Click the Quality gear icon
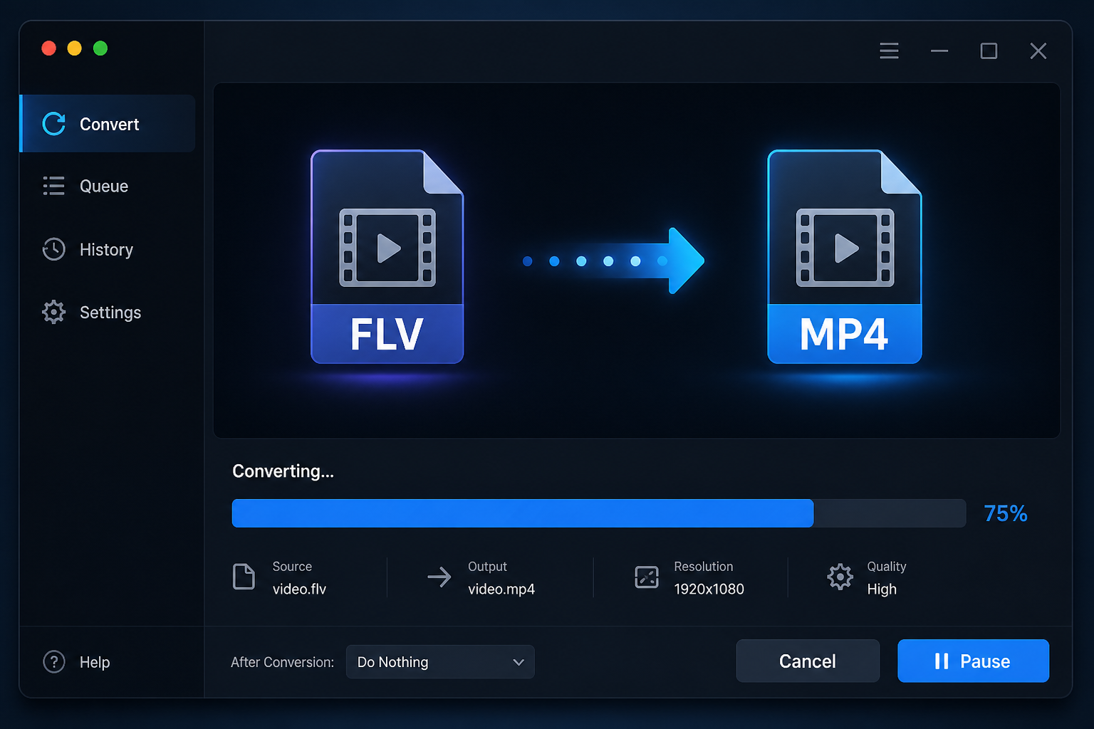This screenshot has width=1094, height=729. (840, 577)
